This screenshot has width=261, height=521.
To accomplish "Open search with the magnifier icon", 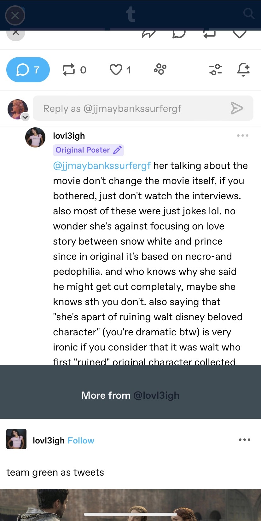I will [x=249, y=14].
